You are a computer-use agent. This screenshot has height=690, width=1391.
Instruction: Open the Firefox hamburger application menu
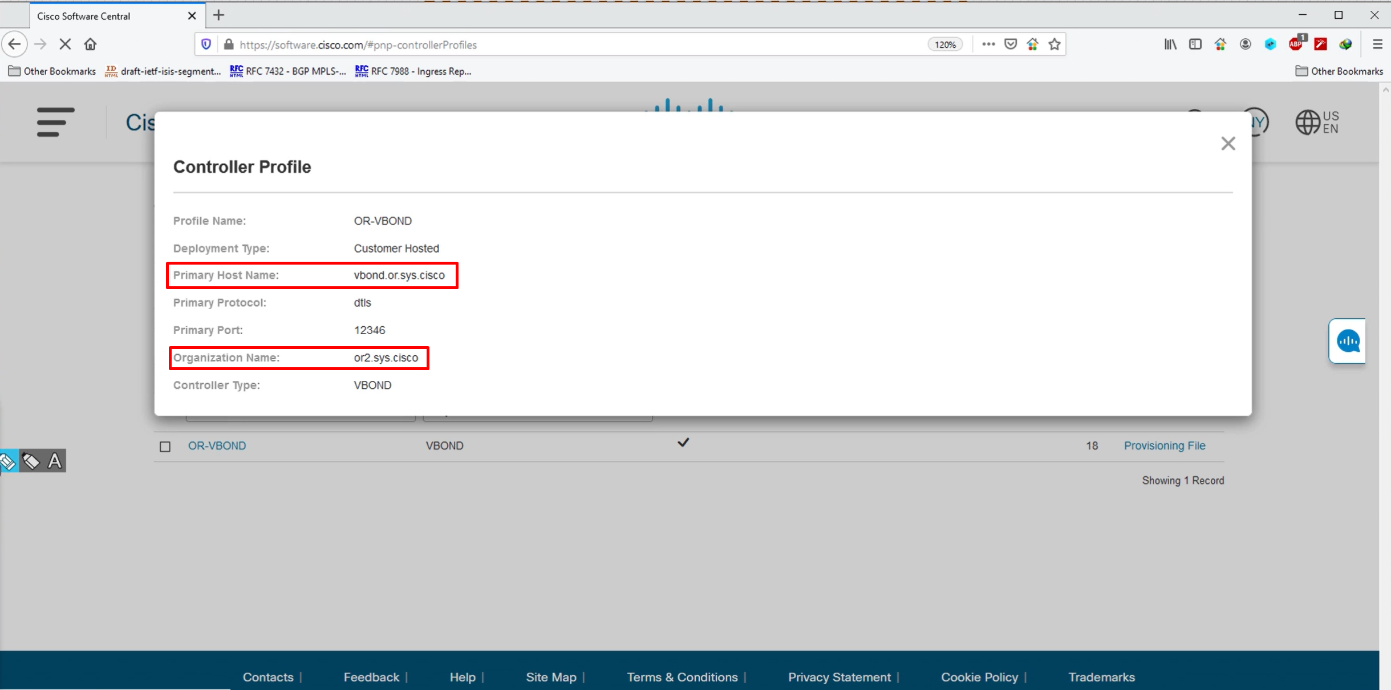click(1377, 44)
